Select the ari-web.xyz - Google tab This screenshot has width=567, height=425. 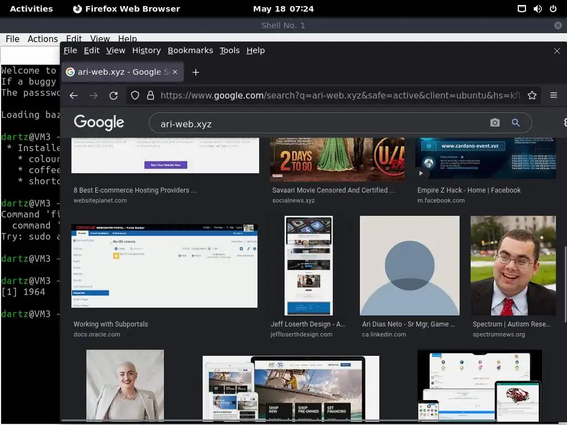pos(122,72)
